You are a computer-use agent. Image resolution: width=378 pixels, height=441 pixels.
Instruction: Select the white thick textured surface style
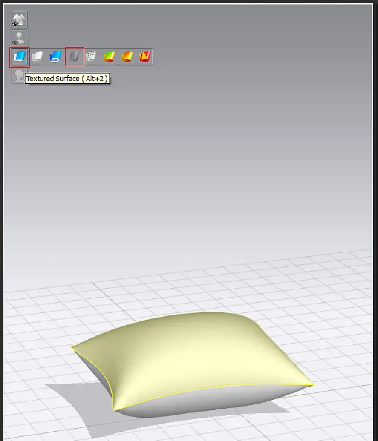pos(37,57)
